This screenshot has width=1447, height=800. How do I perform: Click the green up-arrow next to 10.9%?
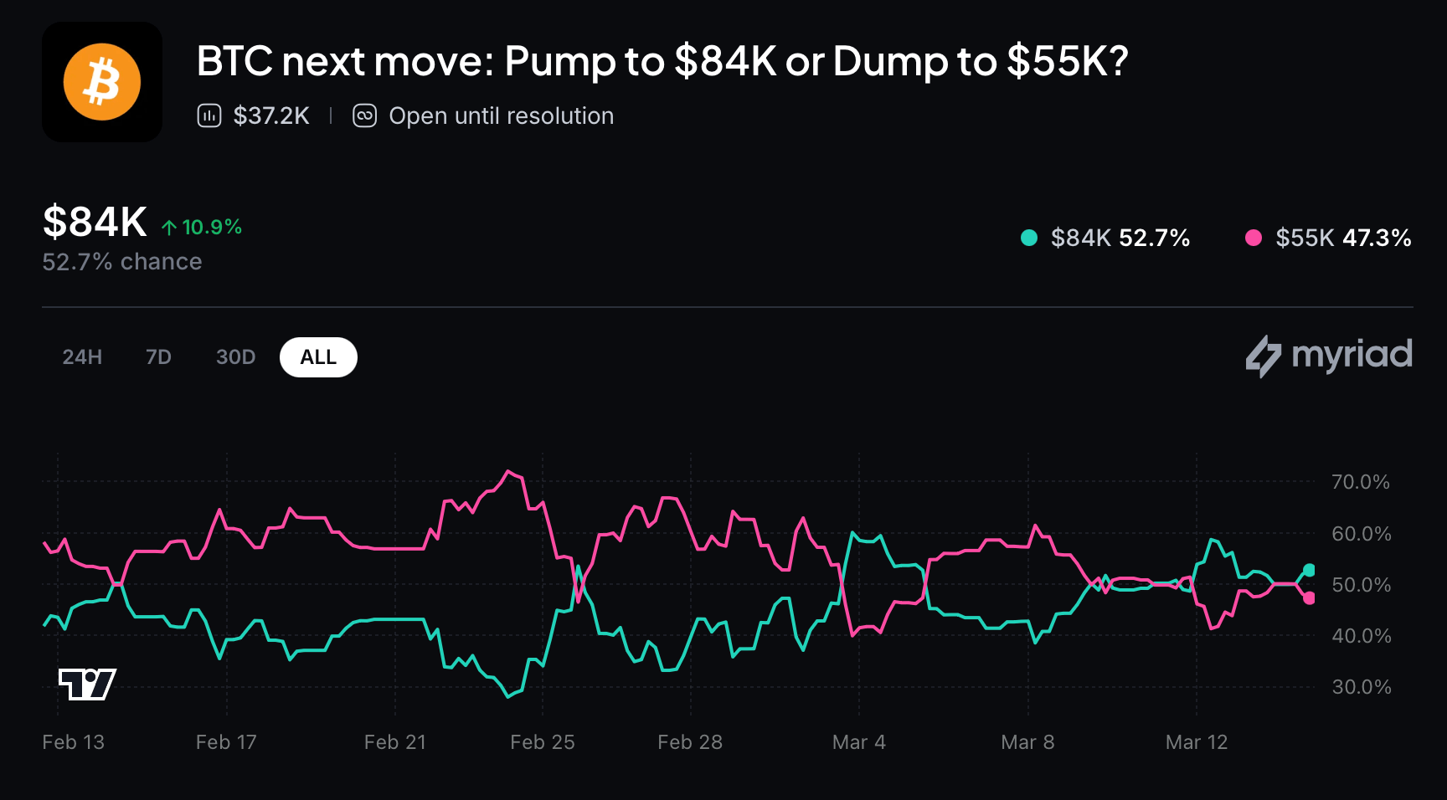point(169,228)
